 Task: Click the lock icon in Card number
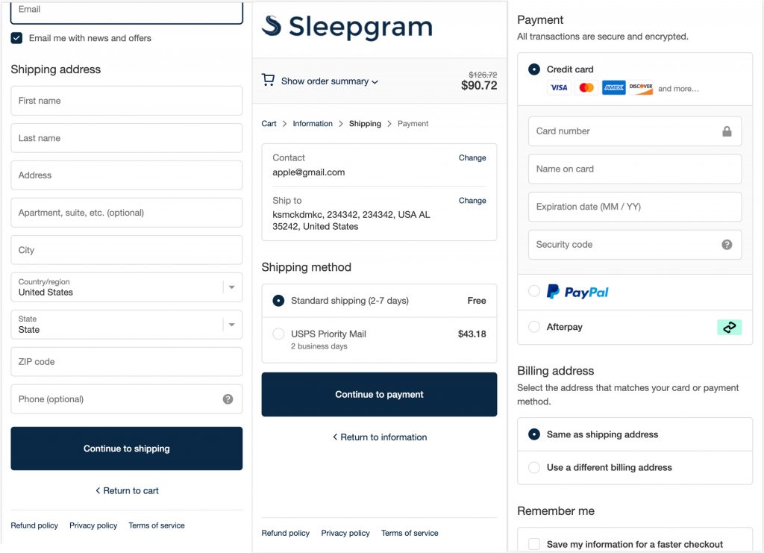pos(727,131)
